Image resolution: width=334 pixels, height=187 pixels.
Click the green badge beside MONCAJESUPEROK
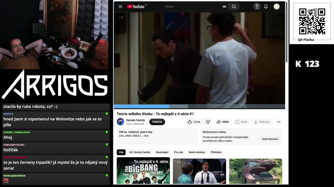pos(107,175)
